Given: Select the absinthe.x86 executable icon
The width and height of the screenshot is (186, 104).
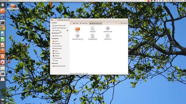Looking at the screenshot, I should pos(108,28).
